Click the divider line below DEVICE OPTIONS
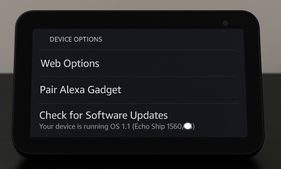Screen dimensions: 281x169 138,50
